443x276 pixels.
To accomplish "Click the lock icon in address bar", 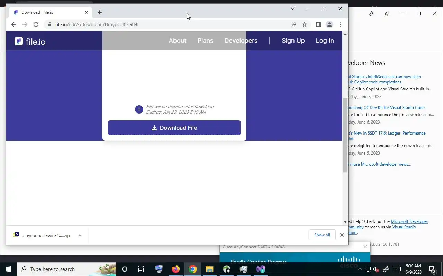I will click(50, 24).
